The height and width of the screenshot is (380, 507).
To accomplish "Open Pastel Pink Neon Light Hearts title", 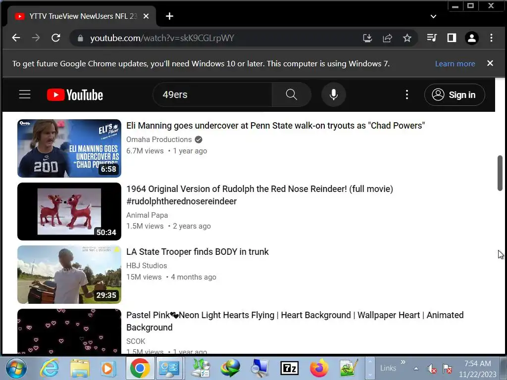I will 295,321.
